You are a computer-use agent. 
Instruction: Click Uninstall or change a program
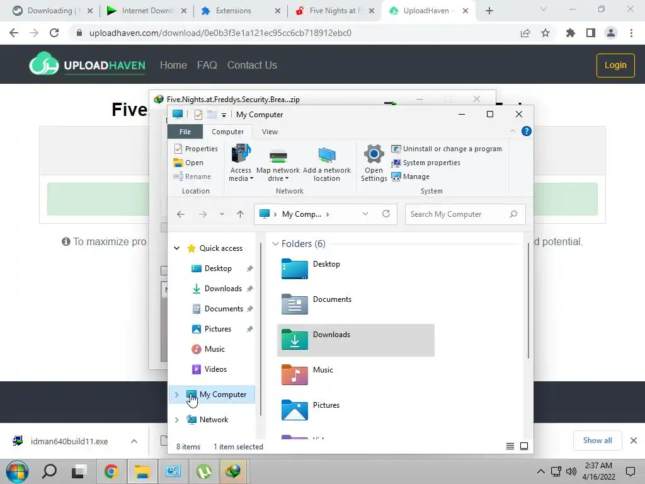(x=447, y=149)
